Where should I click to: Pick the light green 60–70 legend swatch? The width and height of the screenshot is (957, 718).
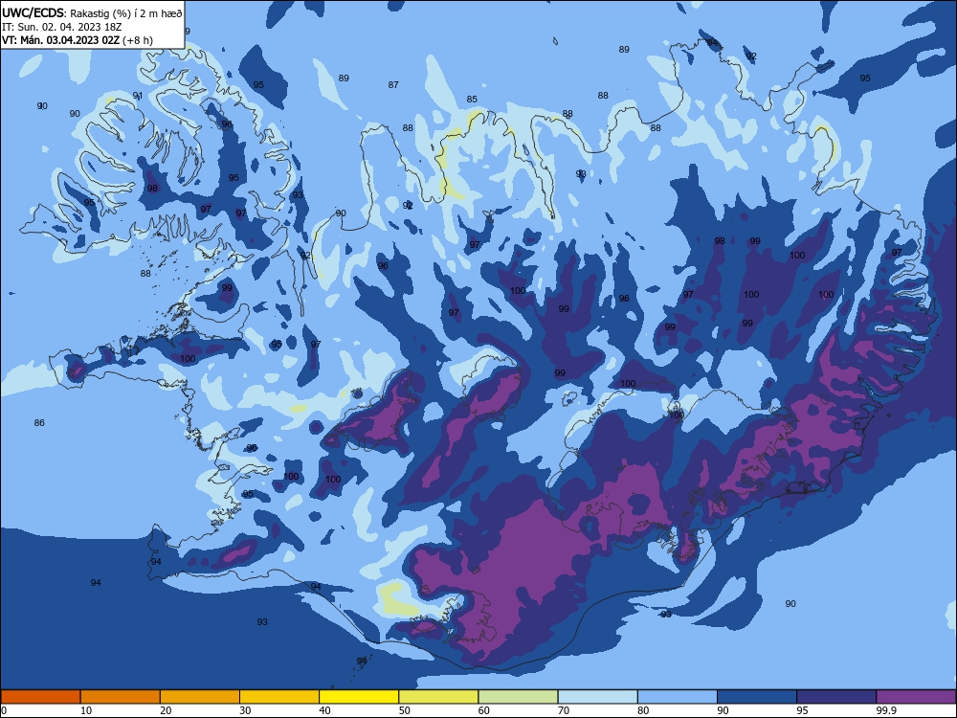(518, 697)
